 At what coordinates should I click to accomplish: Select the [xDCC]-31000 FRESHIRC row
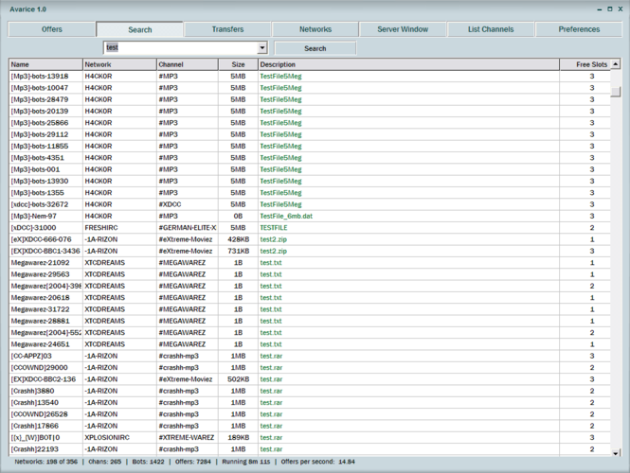[x=45, y=228]
